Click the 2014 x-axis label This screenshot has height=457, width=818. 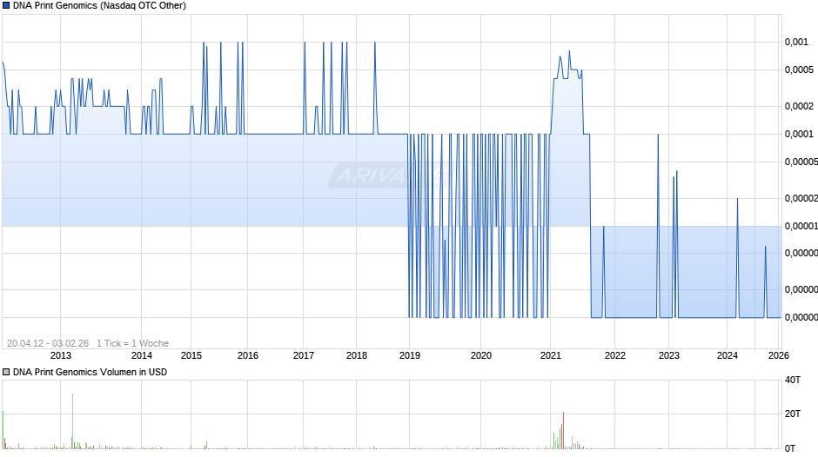click(x=141, y=355)
